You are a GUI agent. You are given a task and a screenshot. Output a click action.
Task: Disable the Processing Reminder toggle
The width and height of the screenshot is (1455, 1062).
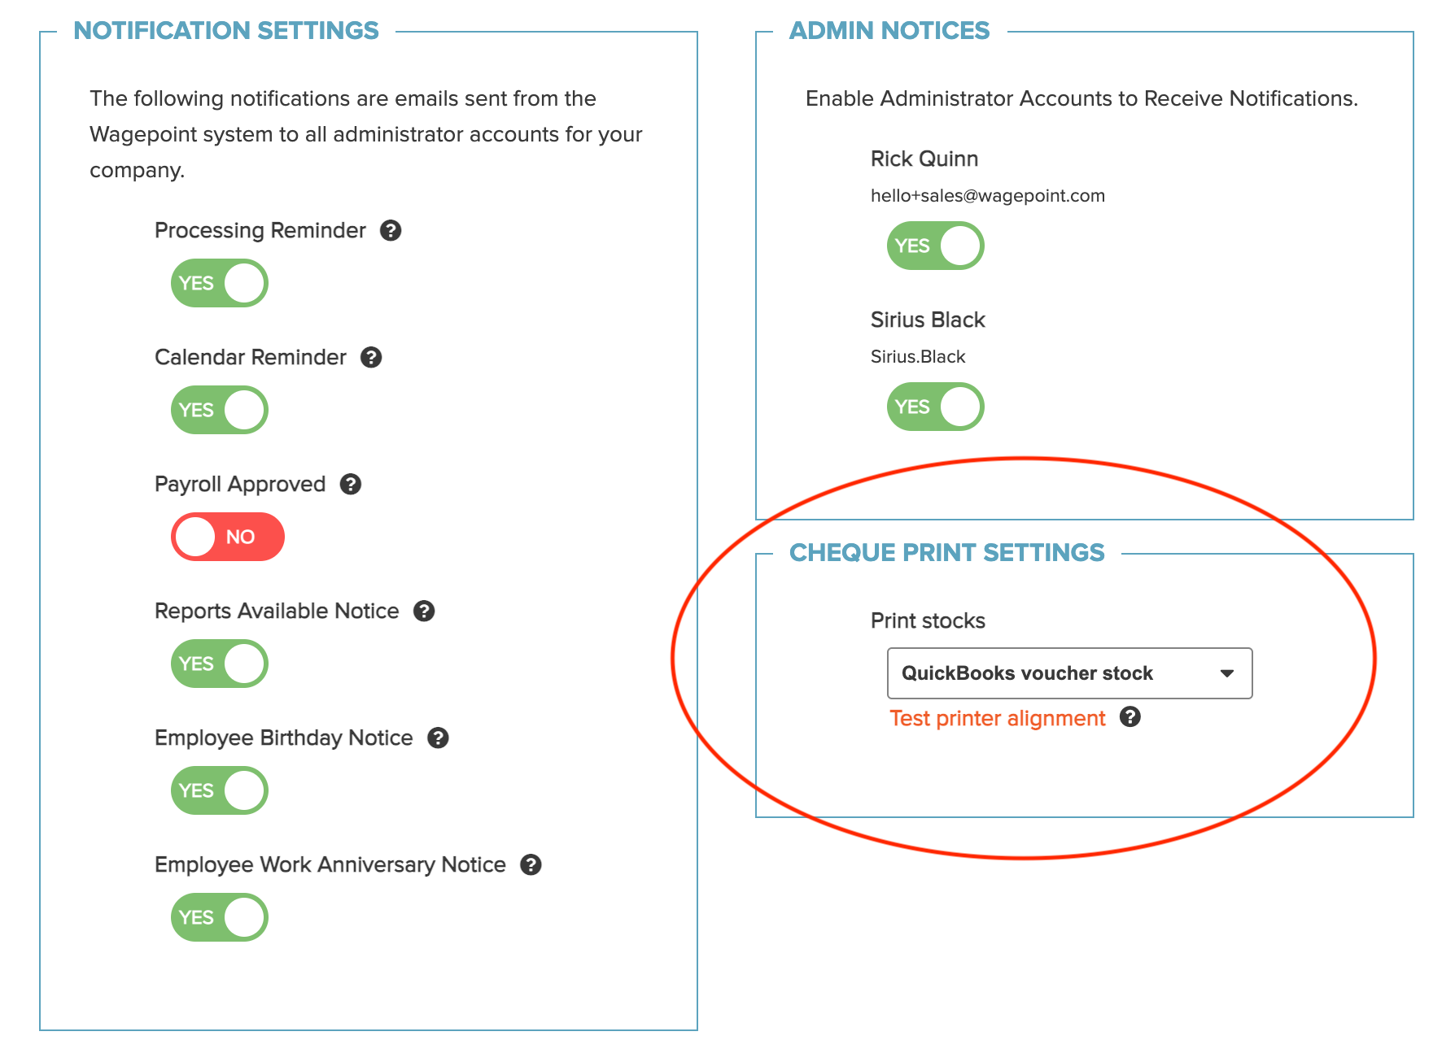click(220, 283)
